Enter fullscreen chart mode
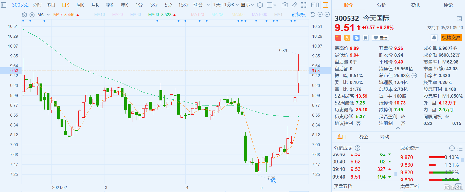465x192 pixels. pos(303,5)
